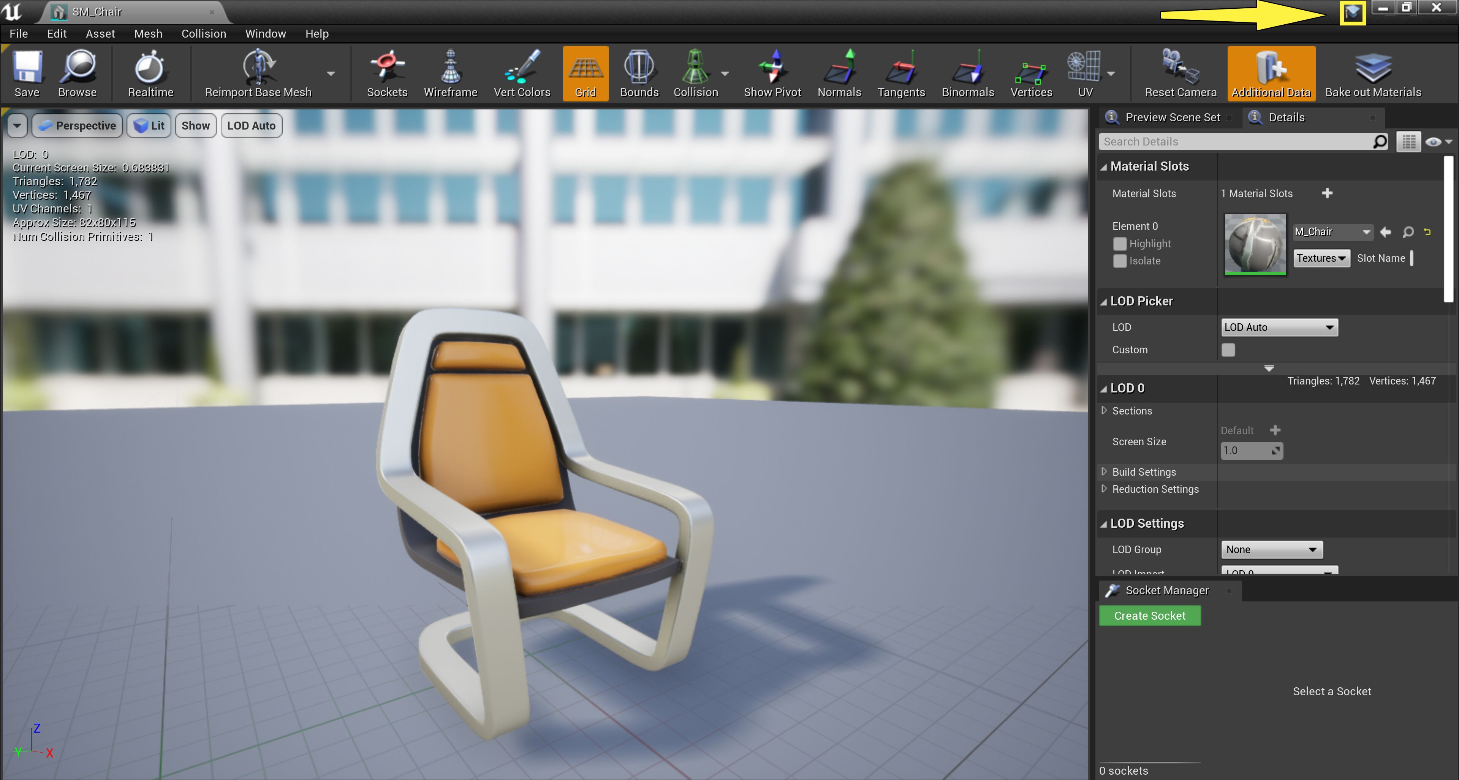Enable the Custom LOD checkbox

pos(1228,350)
